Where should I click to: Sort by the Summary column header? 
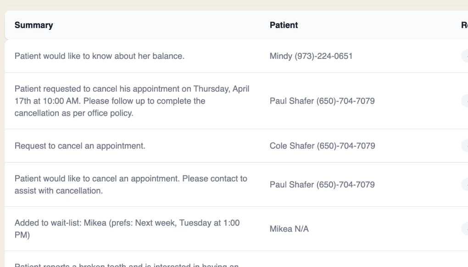(34, 25)
